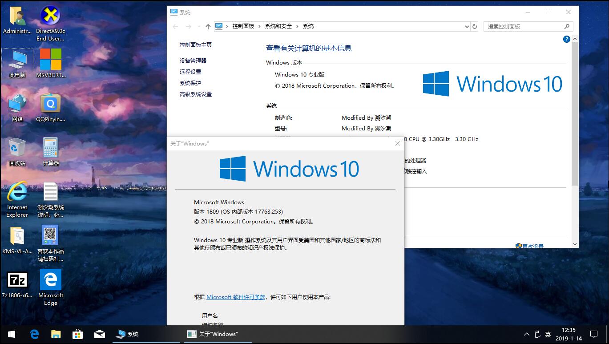This screenshot has height=344, width=609.
Task: Open the Administrator folder desktop icon
Action: click(17, 21)
